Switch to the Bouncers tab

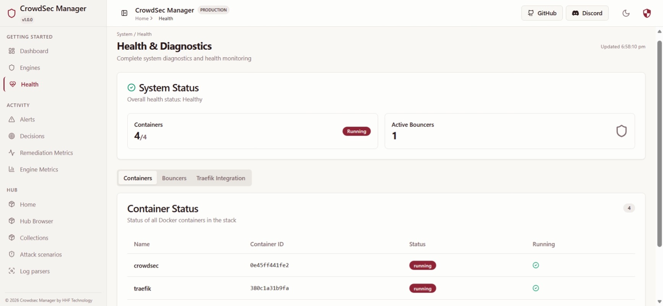pyautogui.click(x=174, y=178)
